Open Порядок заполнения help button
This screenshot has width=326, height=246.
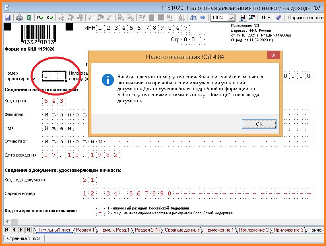coord(306,18)
